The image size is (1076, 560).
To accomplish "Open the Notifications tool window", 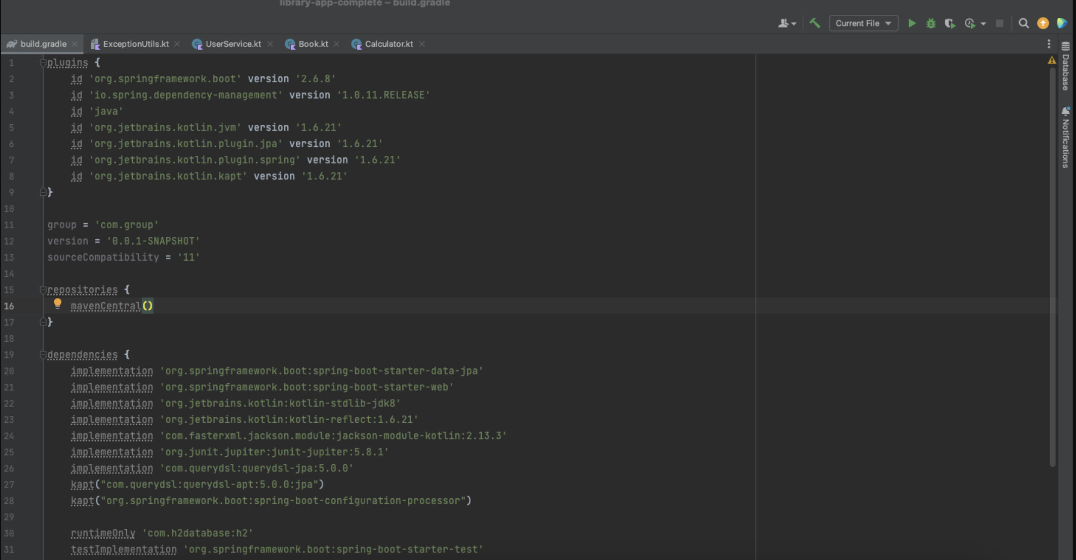I will (x=1066, y=138).
